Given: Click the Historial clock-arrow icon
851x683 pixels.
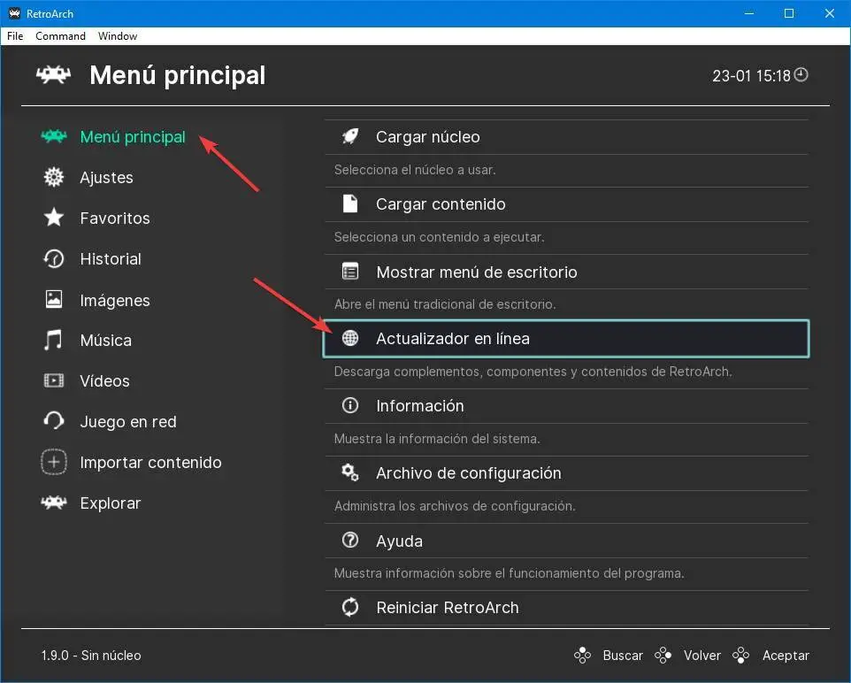Looking at the screenshot, I should [x=54, y=258].
